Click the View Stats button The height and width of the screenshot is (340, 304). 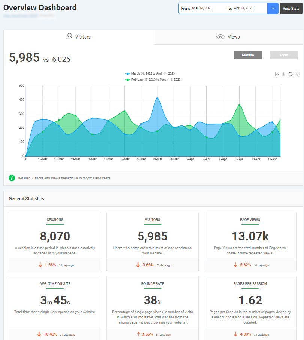pyautogui.click(x=291, y=8)
